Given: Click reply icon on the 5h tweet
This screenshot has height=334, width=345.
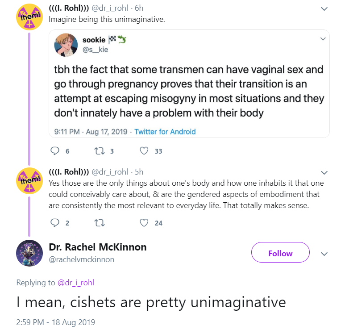Looking at the screenshot, I should [x=55, y=223].
